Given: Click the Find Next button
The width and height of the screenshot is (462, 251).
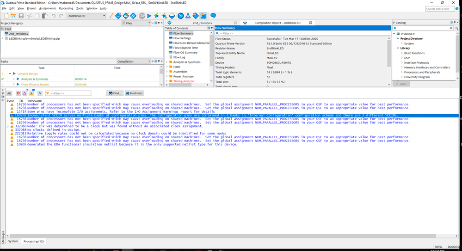Looking at the screenshot, I should click(134, 93).
